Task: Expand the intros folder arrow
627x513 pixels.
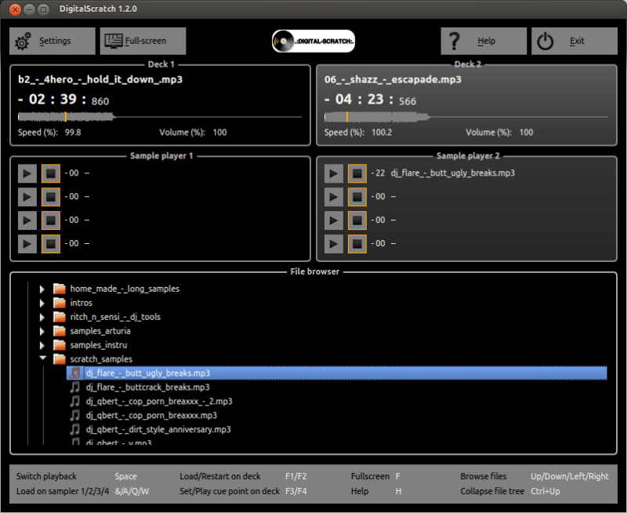Action: pos(42,303)
